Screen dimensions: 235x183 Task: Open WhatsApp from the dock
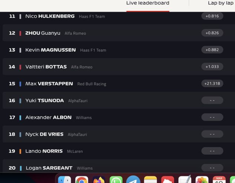116,180
